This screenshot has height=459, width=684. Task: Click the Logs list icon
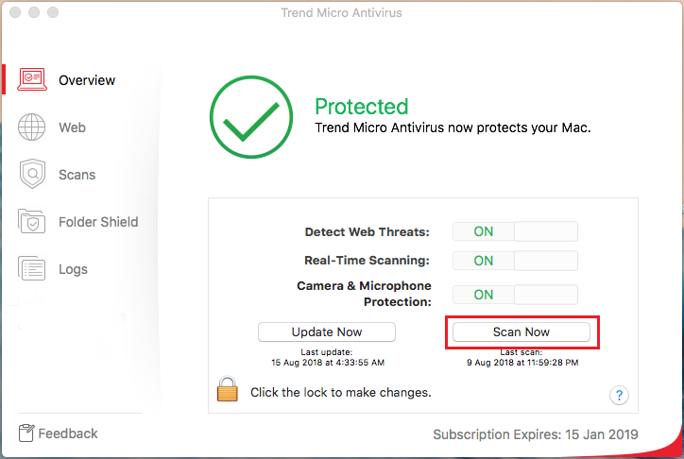31,268
